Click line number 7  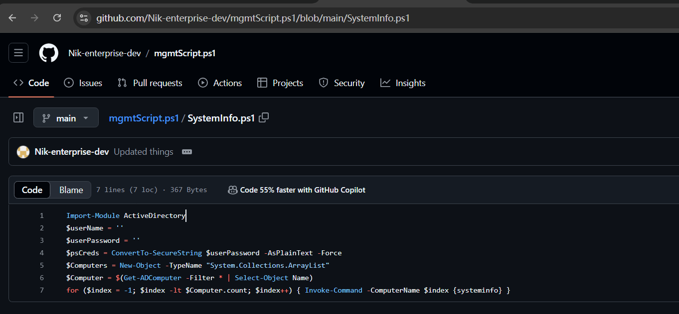click(41, 290)
